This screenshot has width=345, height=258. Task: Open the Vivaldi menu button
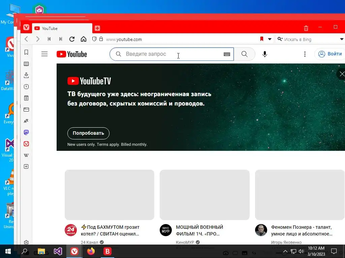click(26, 28)
